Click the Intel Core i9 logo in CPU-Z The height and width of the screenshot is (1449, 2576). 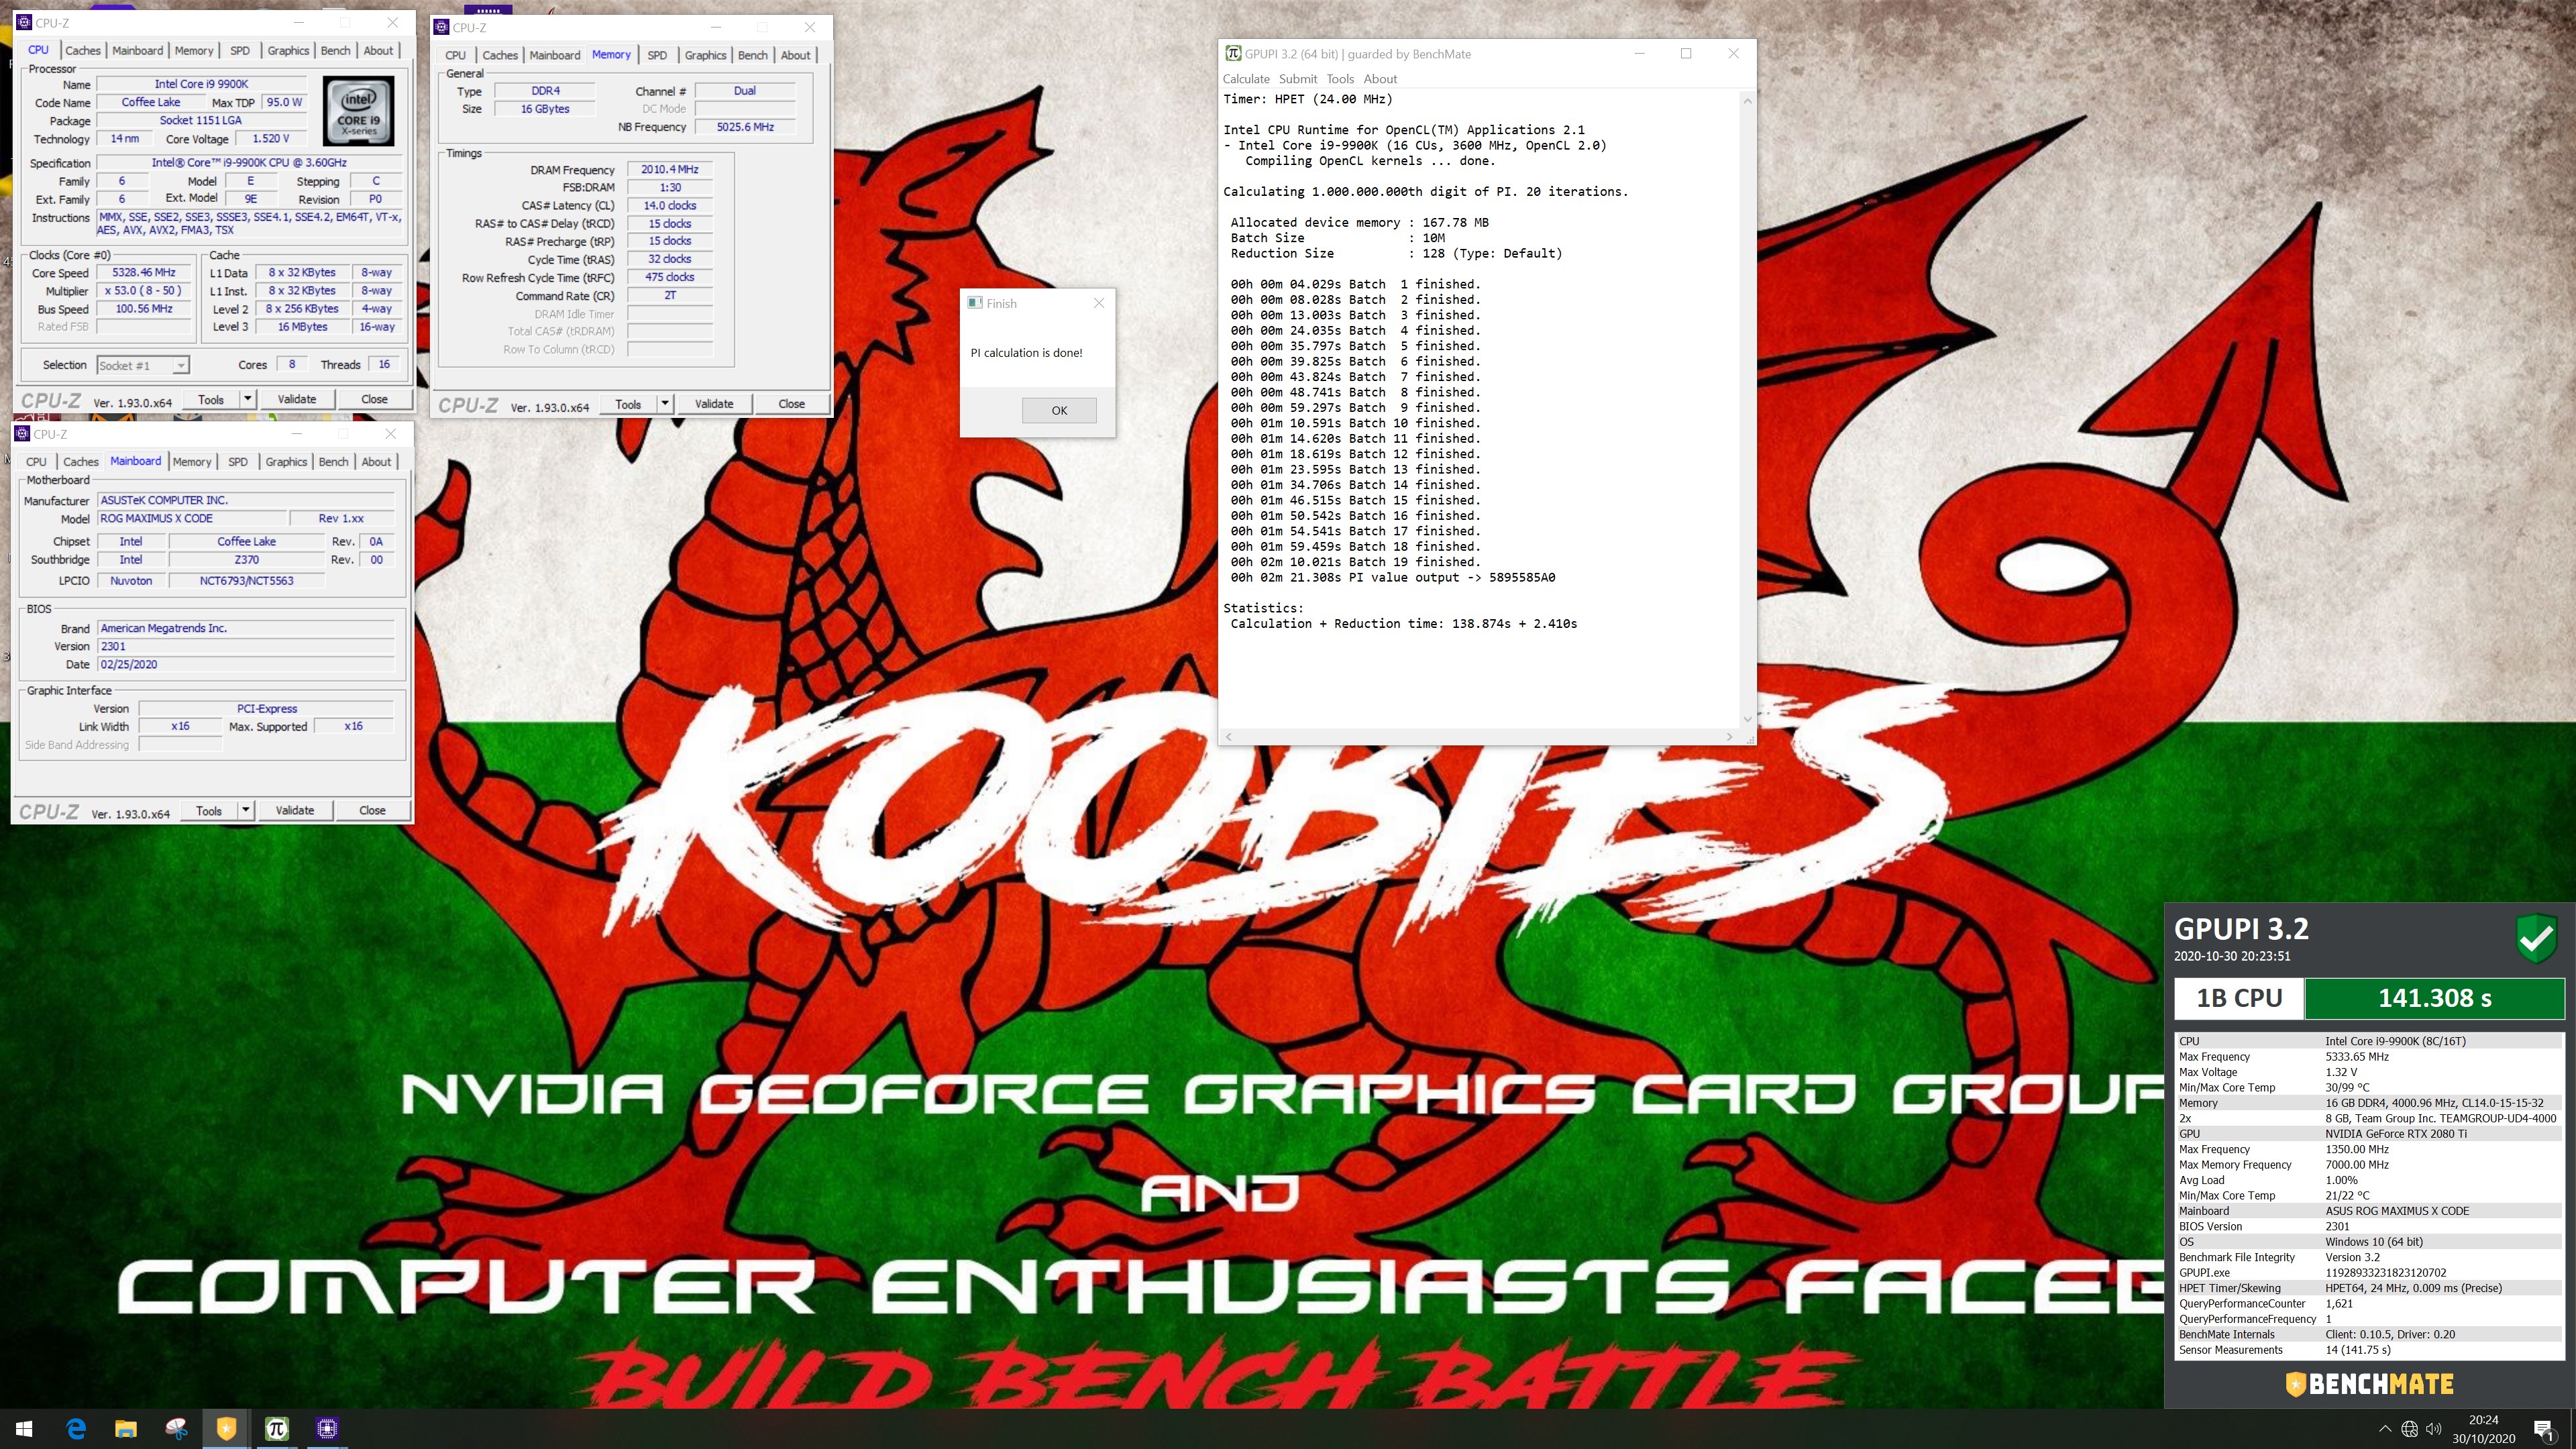358,111
